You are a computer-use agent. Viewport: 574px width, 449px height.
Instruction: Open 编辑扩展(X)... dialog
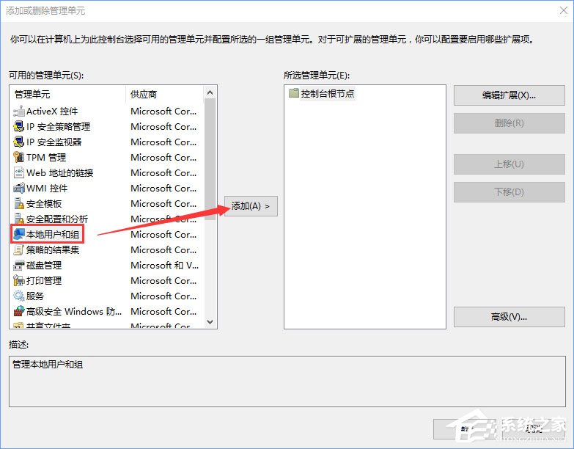point(509,95)
